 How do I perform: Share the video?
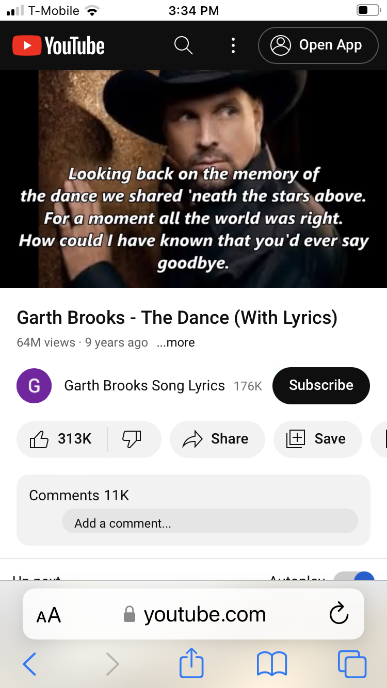[x=217, y=439]
